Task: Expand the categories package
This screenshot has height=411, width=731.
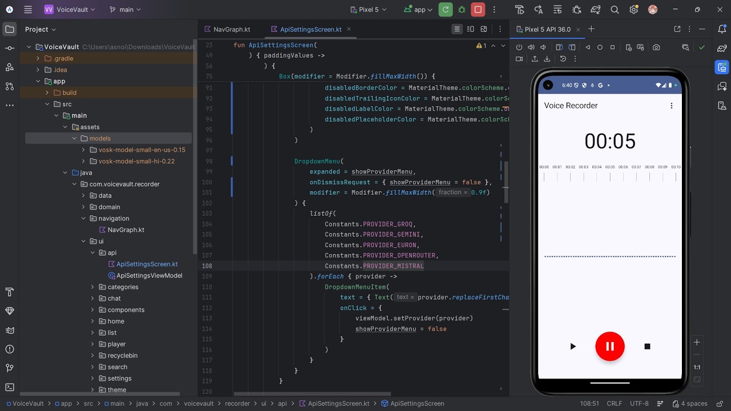Action: pos(93,287)
